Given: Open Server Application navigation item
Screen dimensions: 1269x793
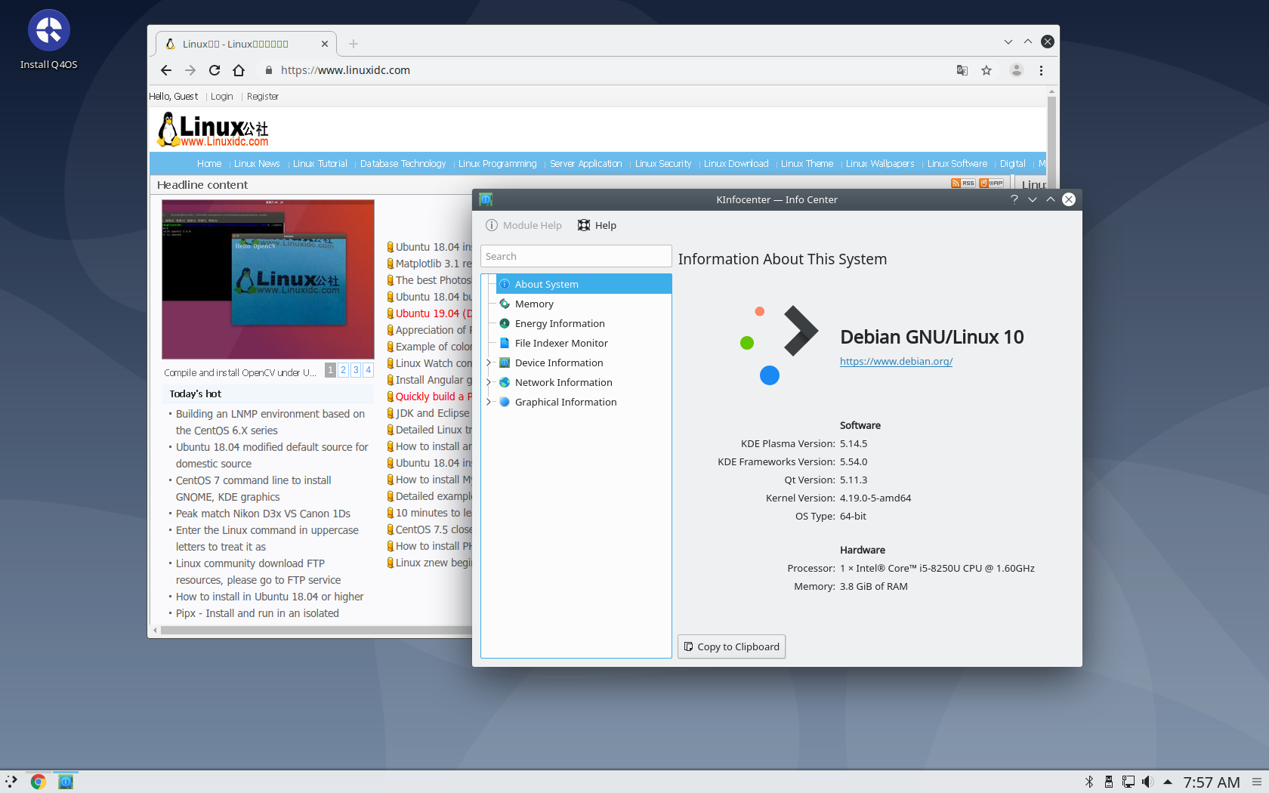Looking at the screenshot, I should [x=585, y=164].
